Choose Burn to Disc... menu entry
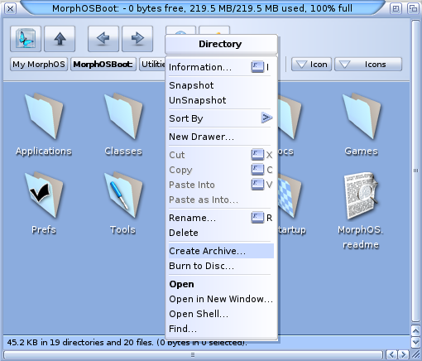This screenshot has width=422, height=361. coord(221,266)
